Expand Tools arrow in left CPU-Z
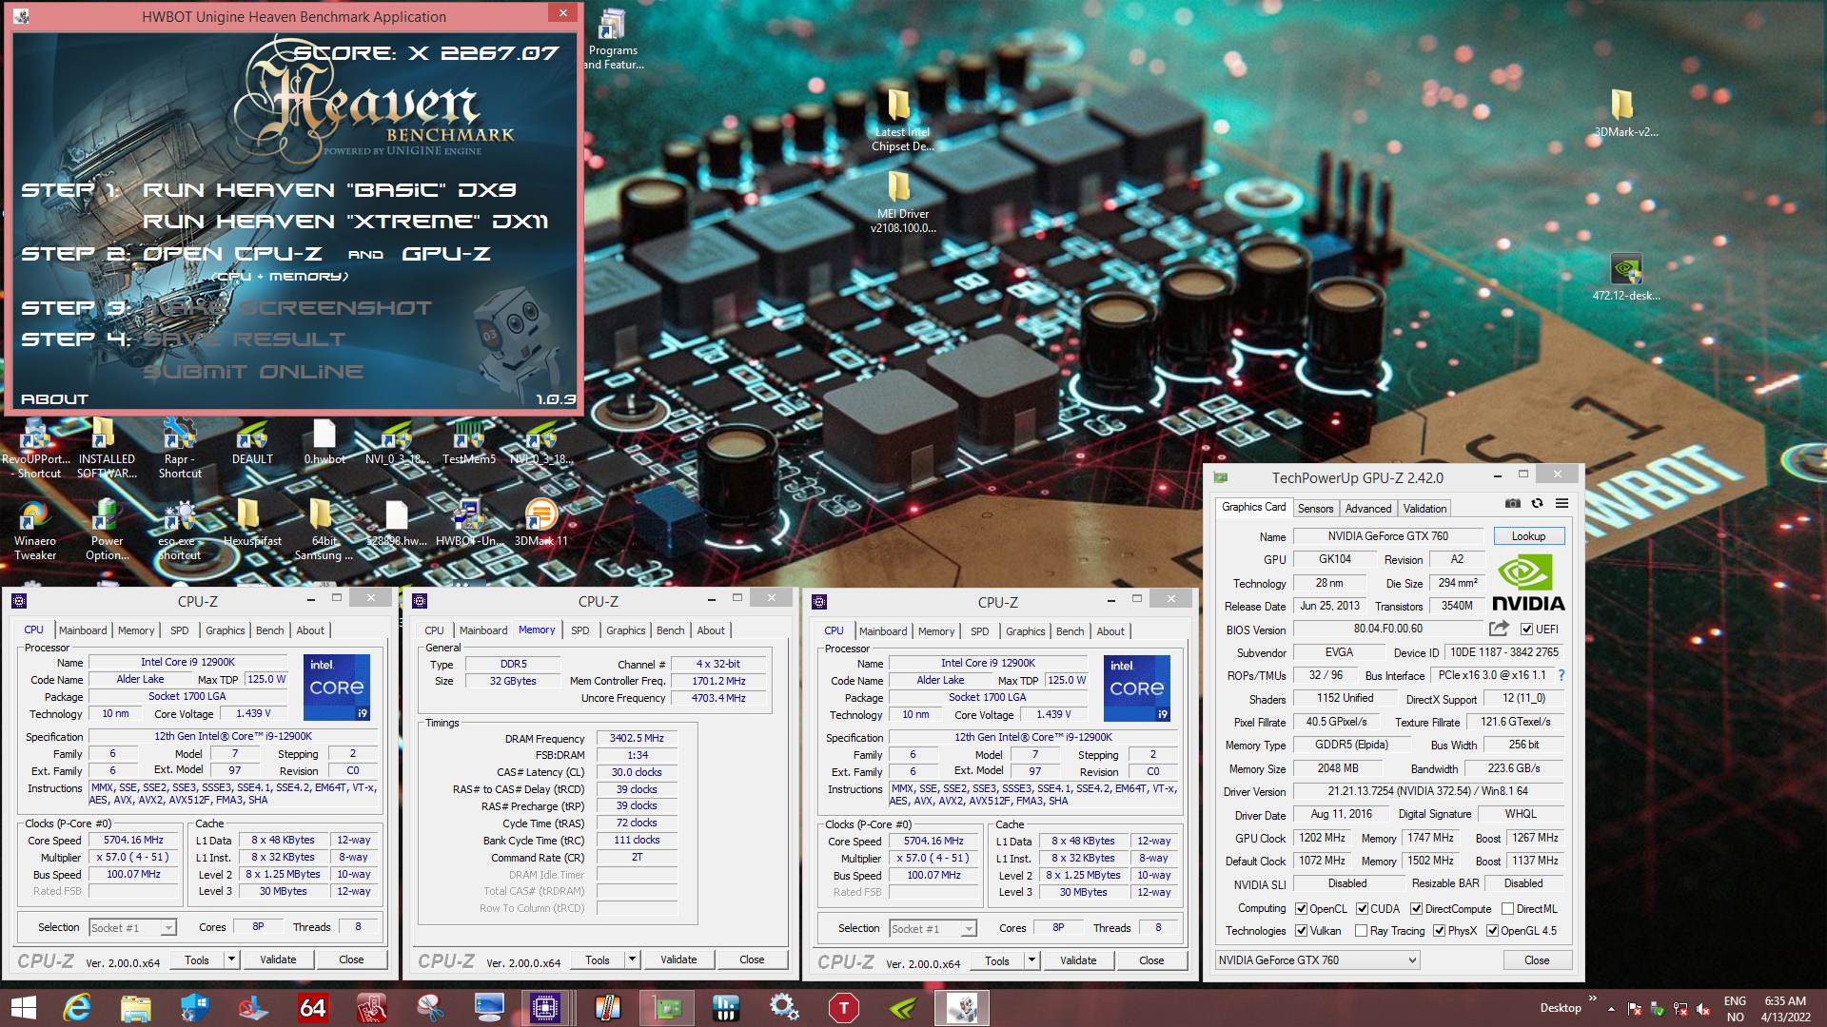 click(x=231, y=959)
